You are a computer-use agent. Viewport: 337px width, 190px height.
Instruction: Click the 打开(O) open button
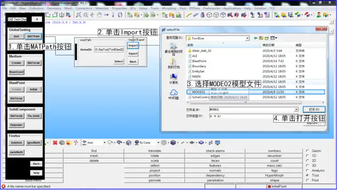point(314,109)
